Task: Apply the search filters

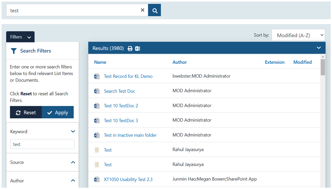Action: (58, 112)
